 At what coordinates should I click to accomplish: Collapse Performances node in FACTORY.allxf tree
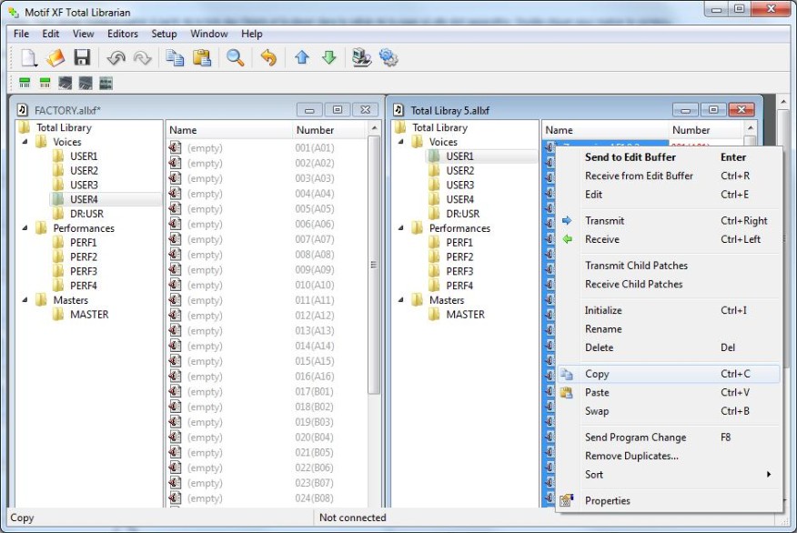[25, 228]
